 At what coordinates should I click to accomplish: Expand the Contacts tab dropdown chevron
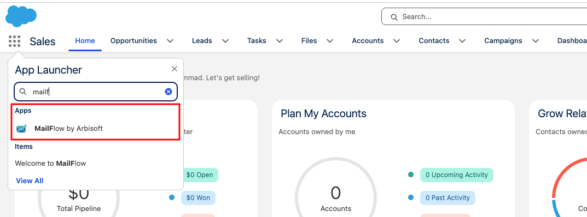462,41
